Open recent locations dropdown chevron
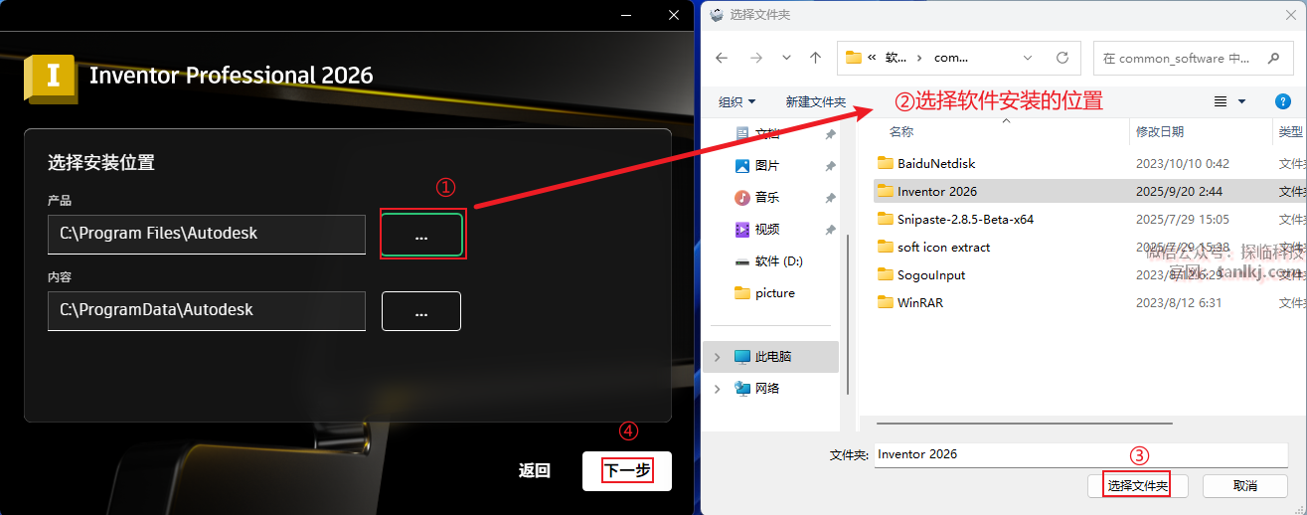Image resolution: width=1307 pixels, height=515 pixels. (787, 58)
